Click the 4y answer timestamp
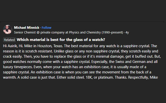The image size is (166, 103). (x=127, y=32)
